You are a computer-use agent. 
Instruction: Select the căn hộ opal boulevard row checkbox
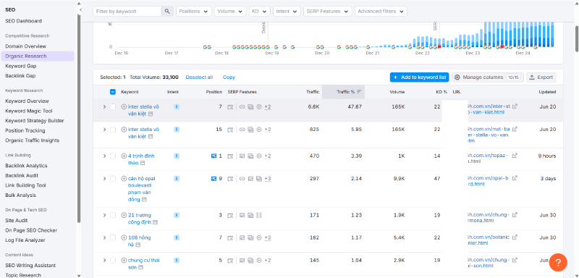[113, 179]
